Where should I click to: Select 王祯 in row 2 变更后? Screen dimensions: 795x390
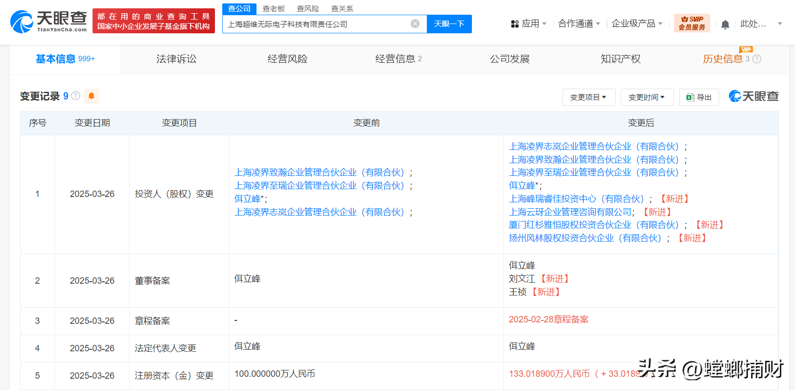coord(517,292)
